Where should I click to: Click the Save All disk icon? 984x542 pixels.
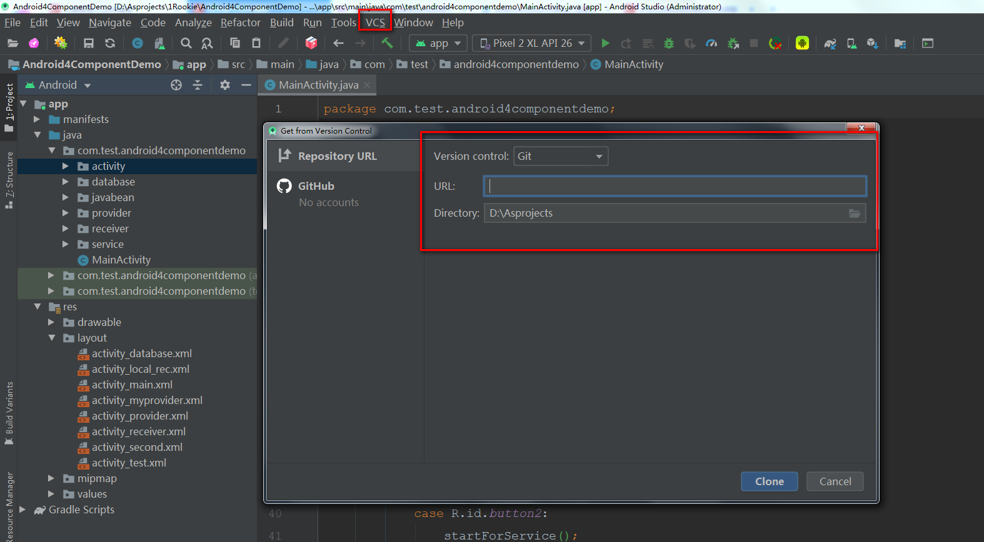pos(89,43)
